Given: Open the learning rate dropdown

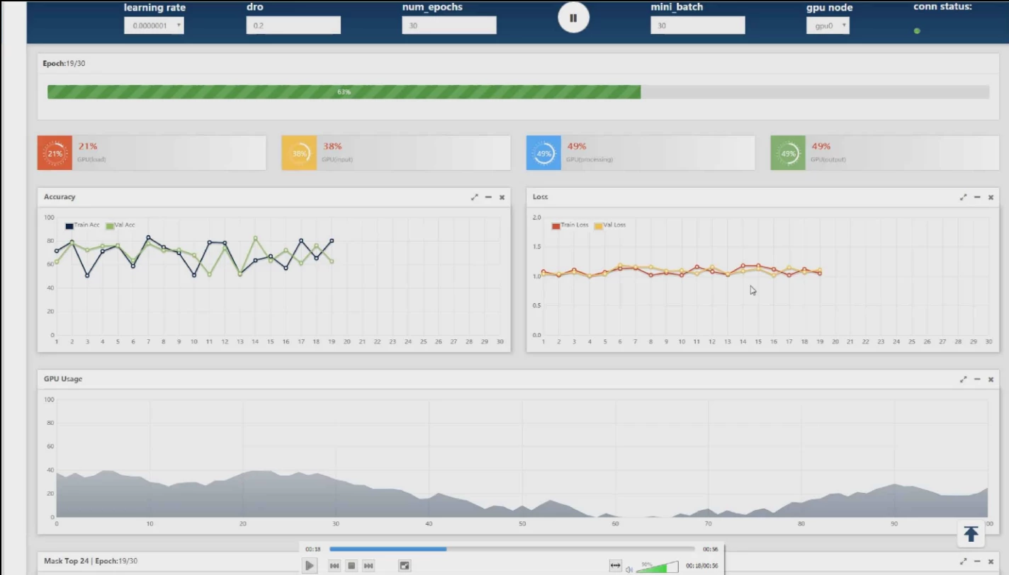Looking at the screenshot, I should tap(154, 25).
